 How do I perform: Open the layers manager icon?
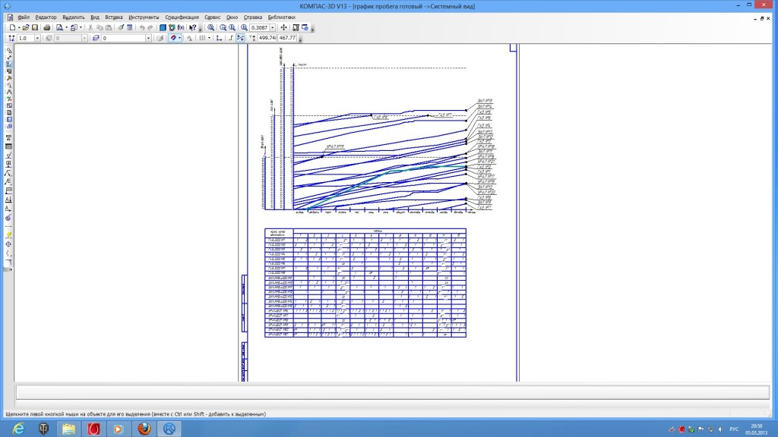[x=96, y=38]
